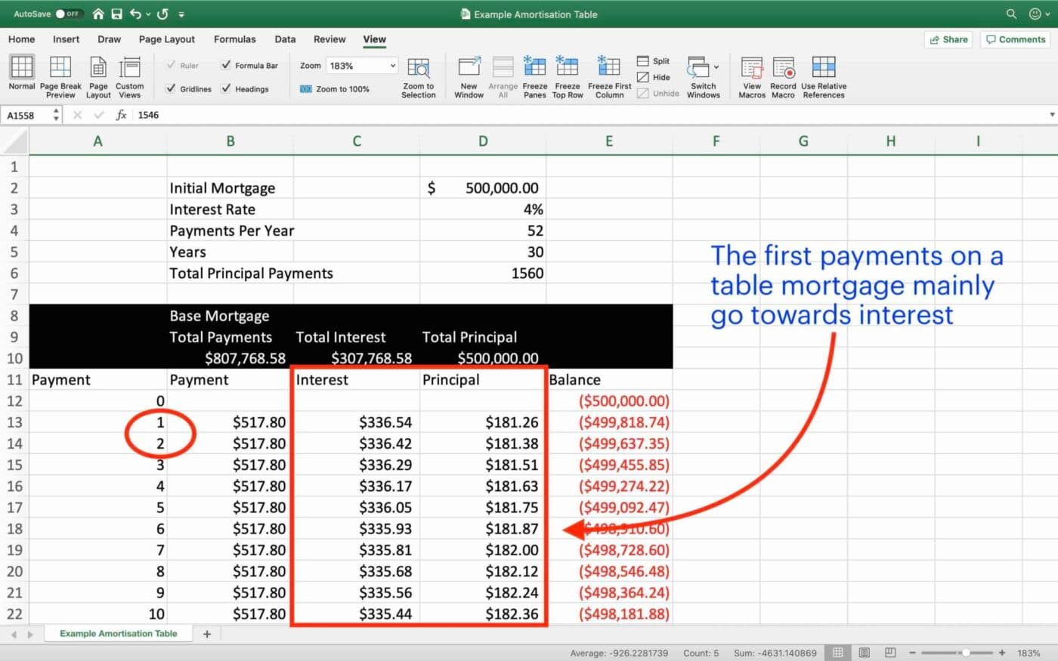The image size is (1058, 661).
Task: Open Custom Views
Action: pyautogui.click(x=129, y=76)
